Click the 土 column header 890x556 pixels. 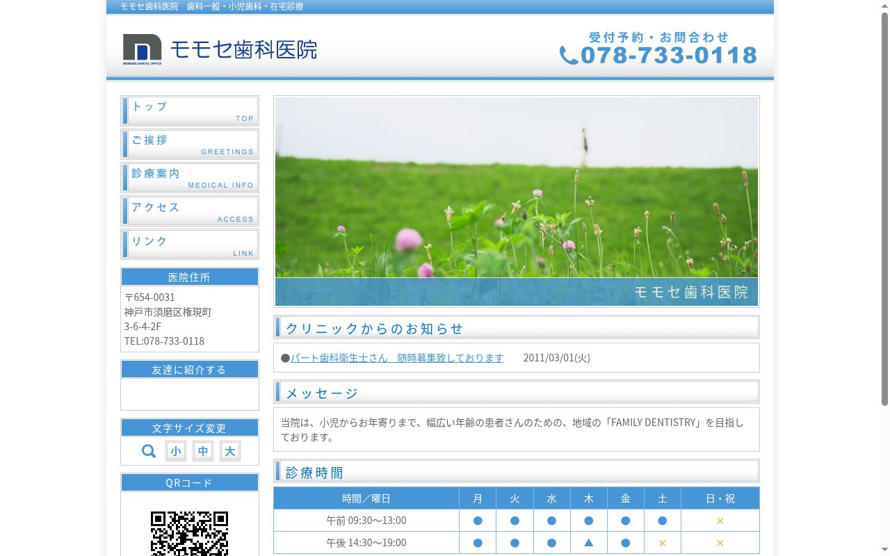pyautogui.click(x=663, y=498)
